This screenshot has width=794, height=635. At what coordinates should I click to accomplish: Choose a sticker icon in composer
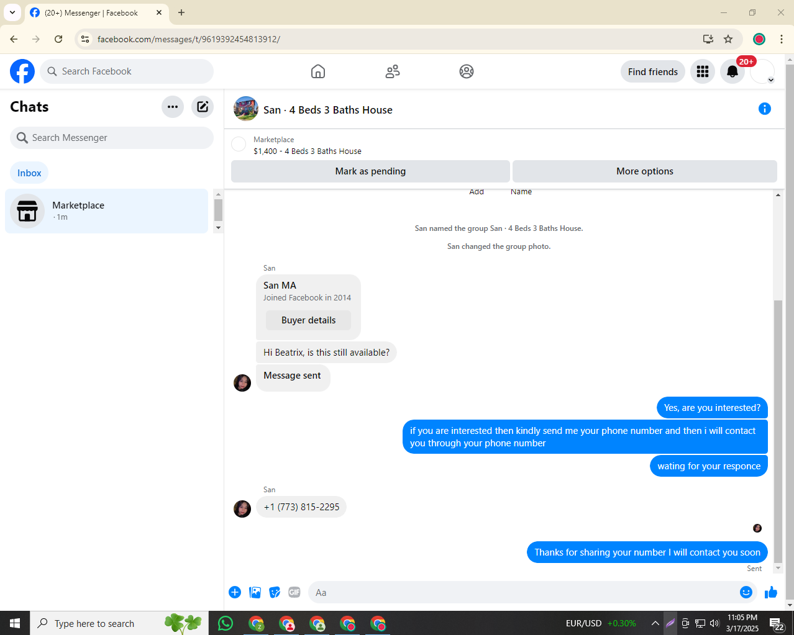(275, 592)
